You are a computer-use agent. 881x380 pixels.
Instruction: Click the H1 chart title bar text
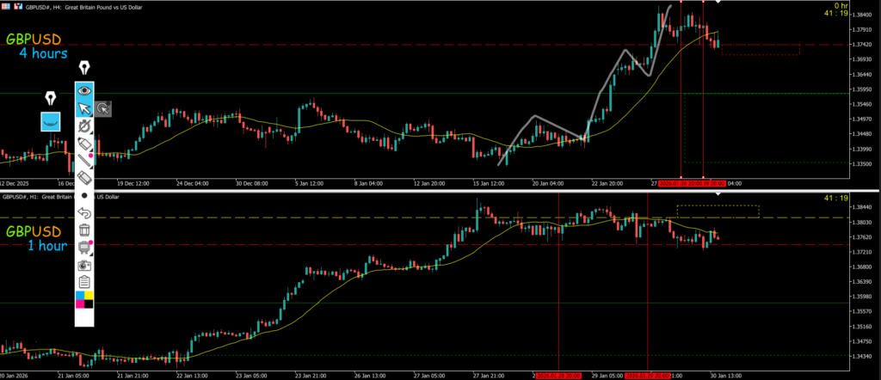[52, 196]
